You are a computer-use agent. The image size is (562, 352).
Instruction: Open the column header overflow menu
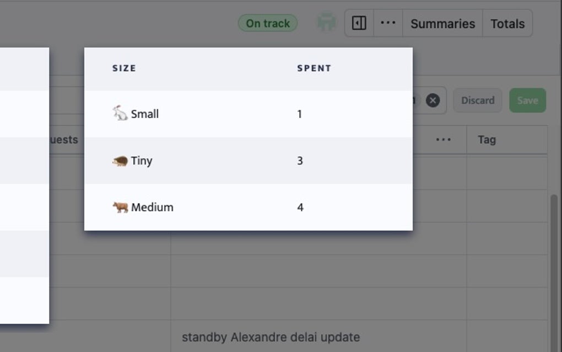444,140
